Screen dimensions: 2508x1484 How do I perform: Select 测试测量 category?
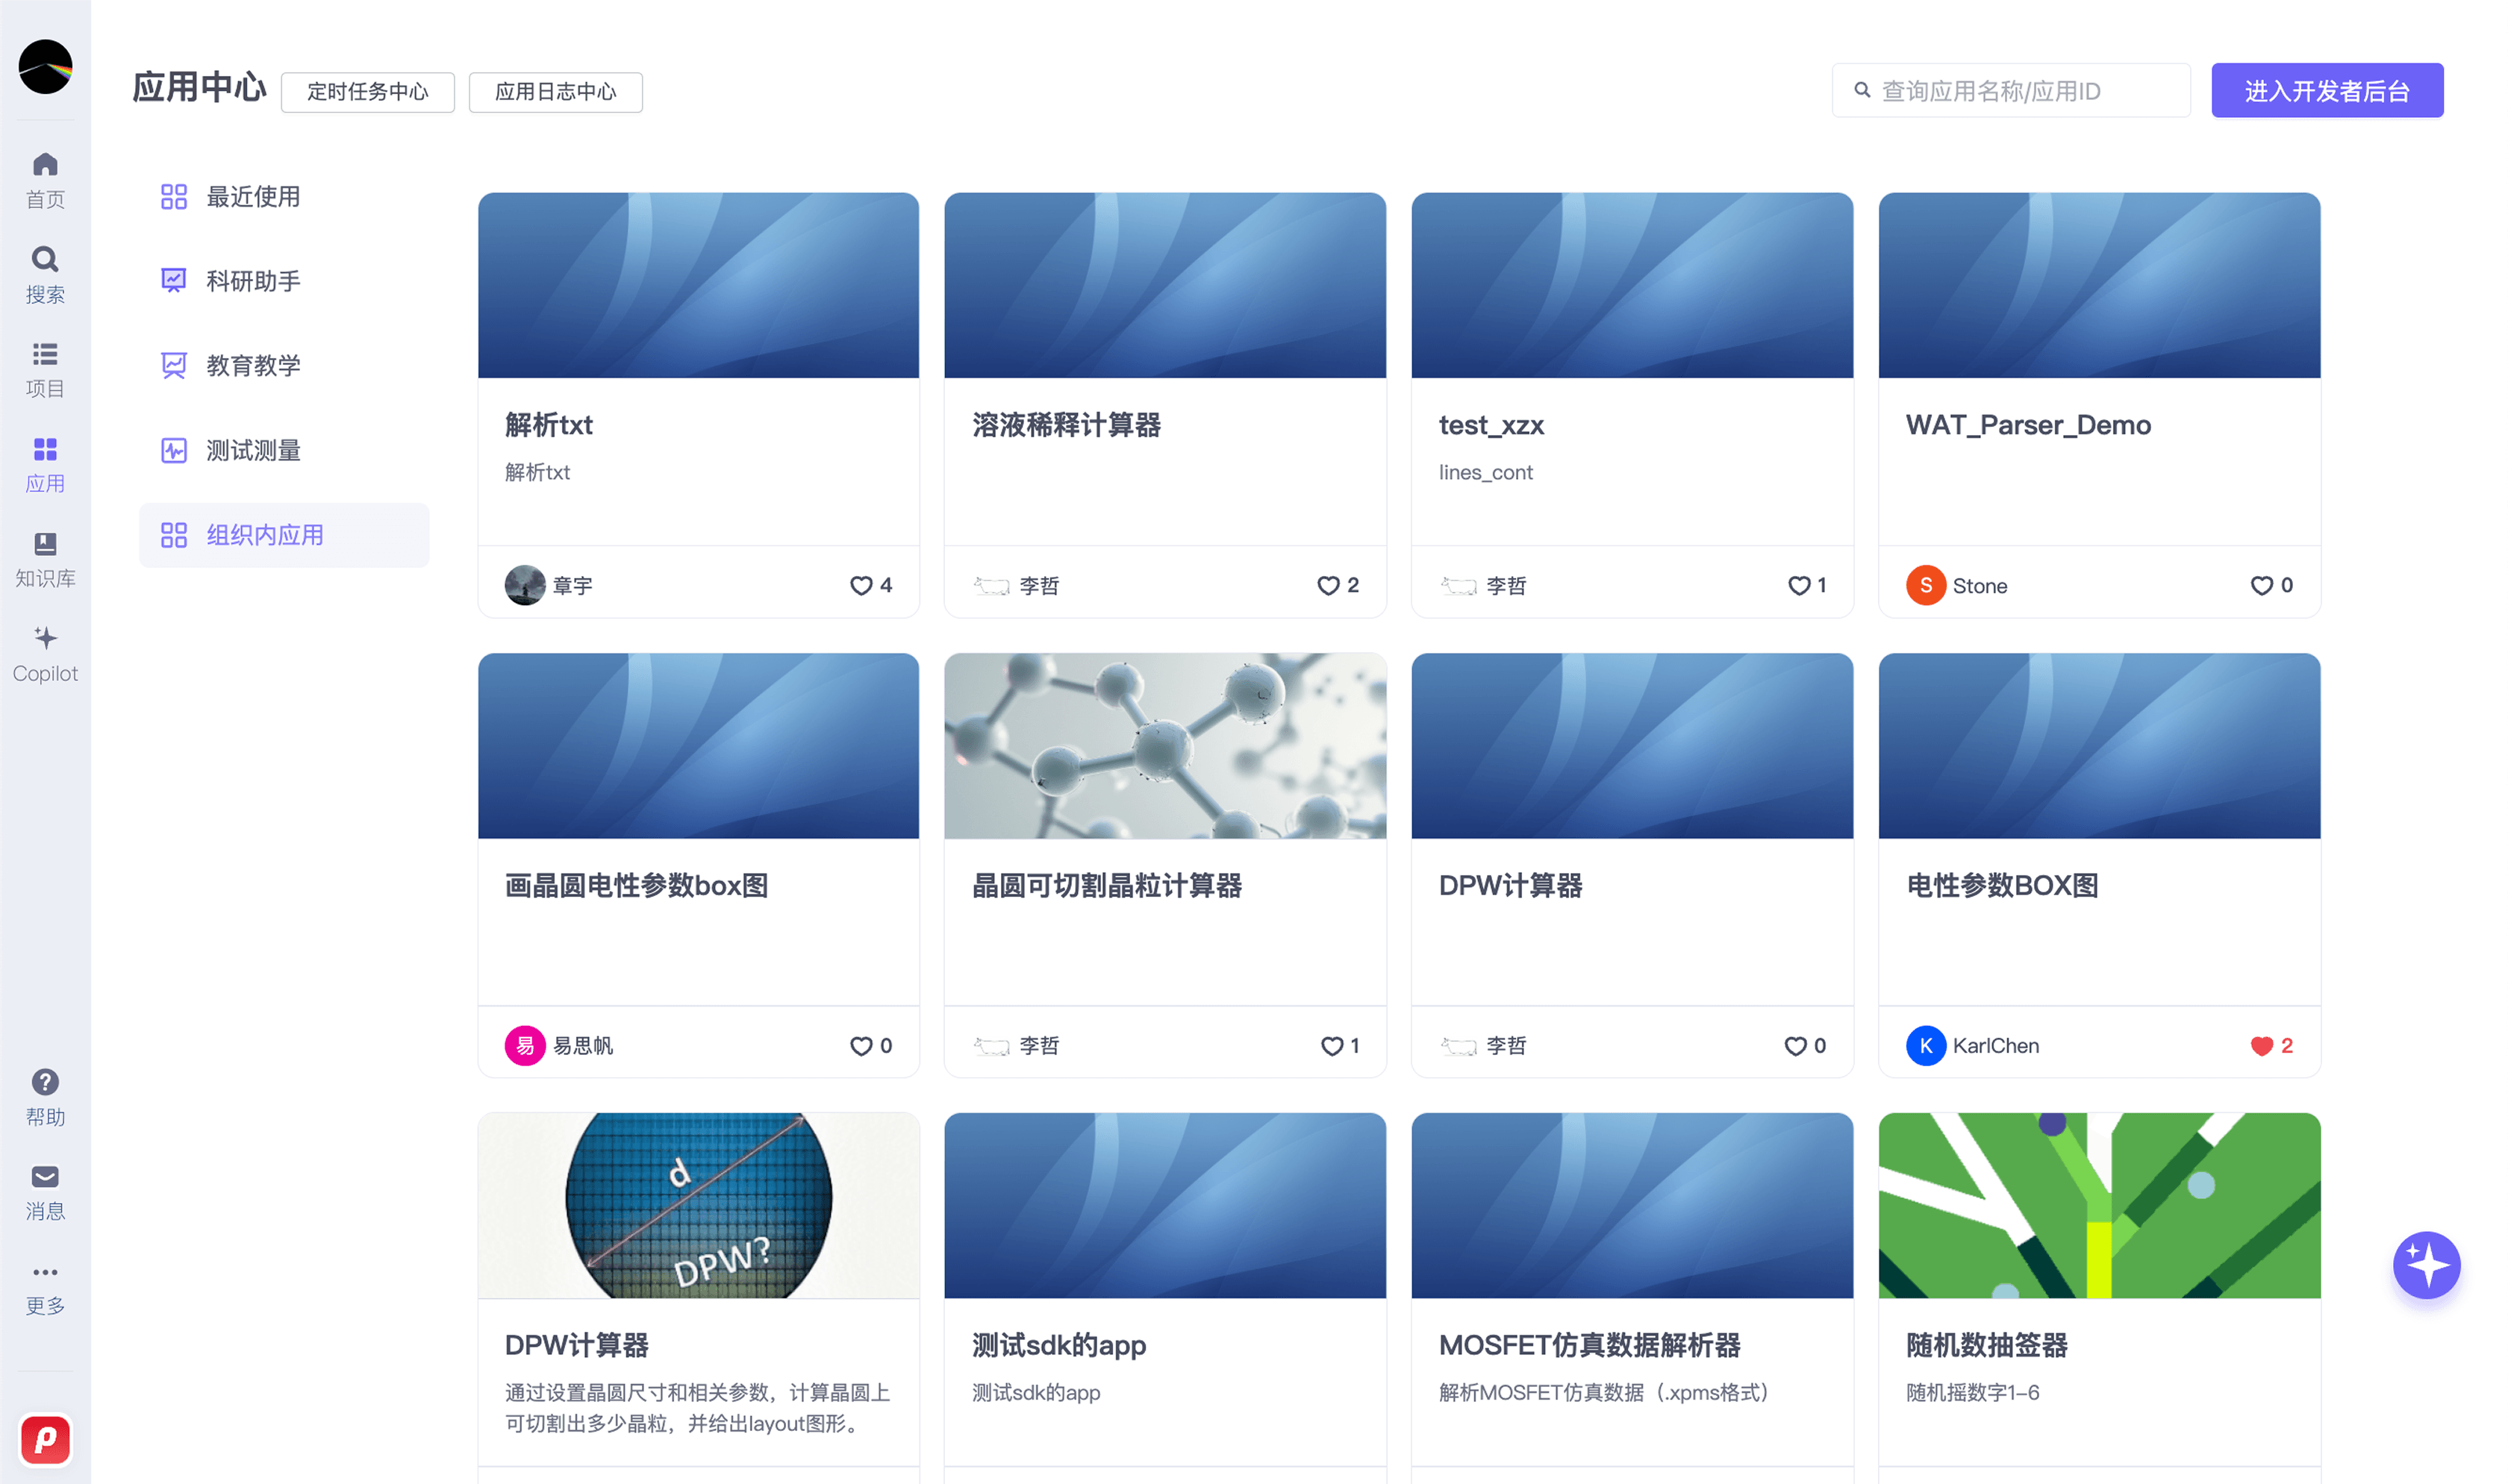[252, 450]
